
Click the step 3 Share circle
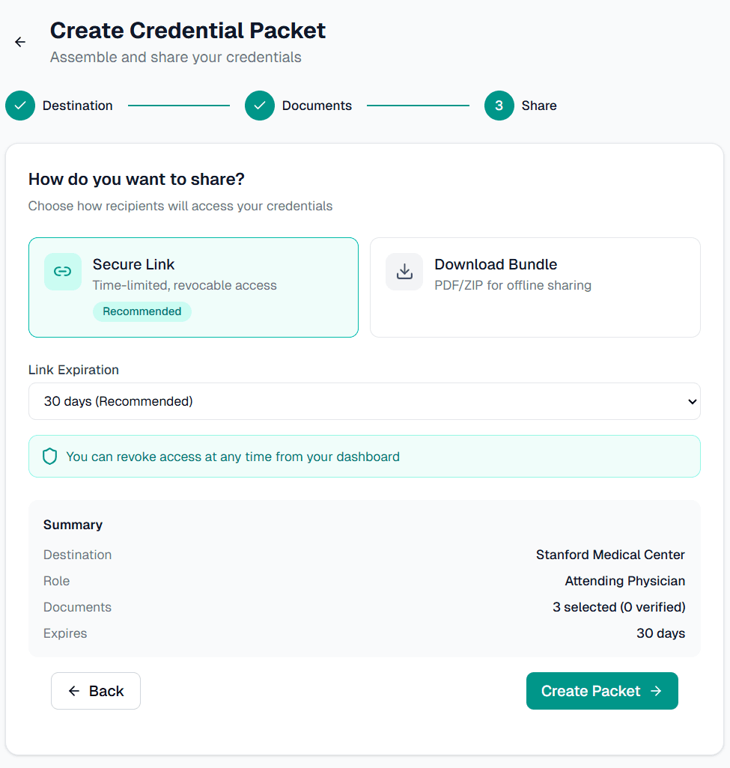[499, 106]
